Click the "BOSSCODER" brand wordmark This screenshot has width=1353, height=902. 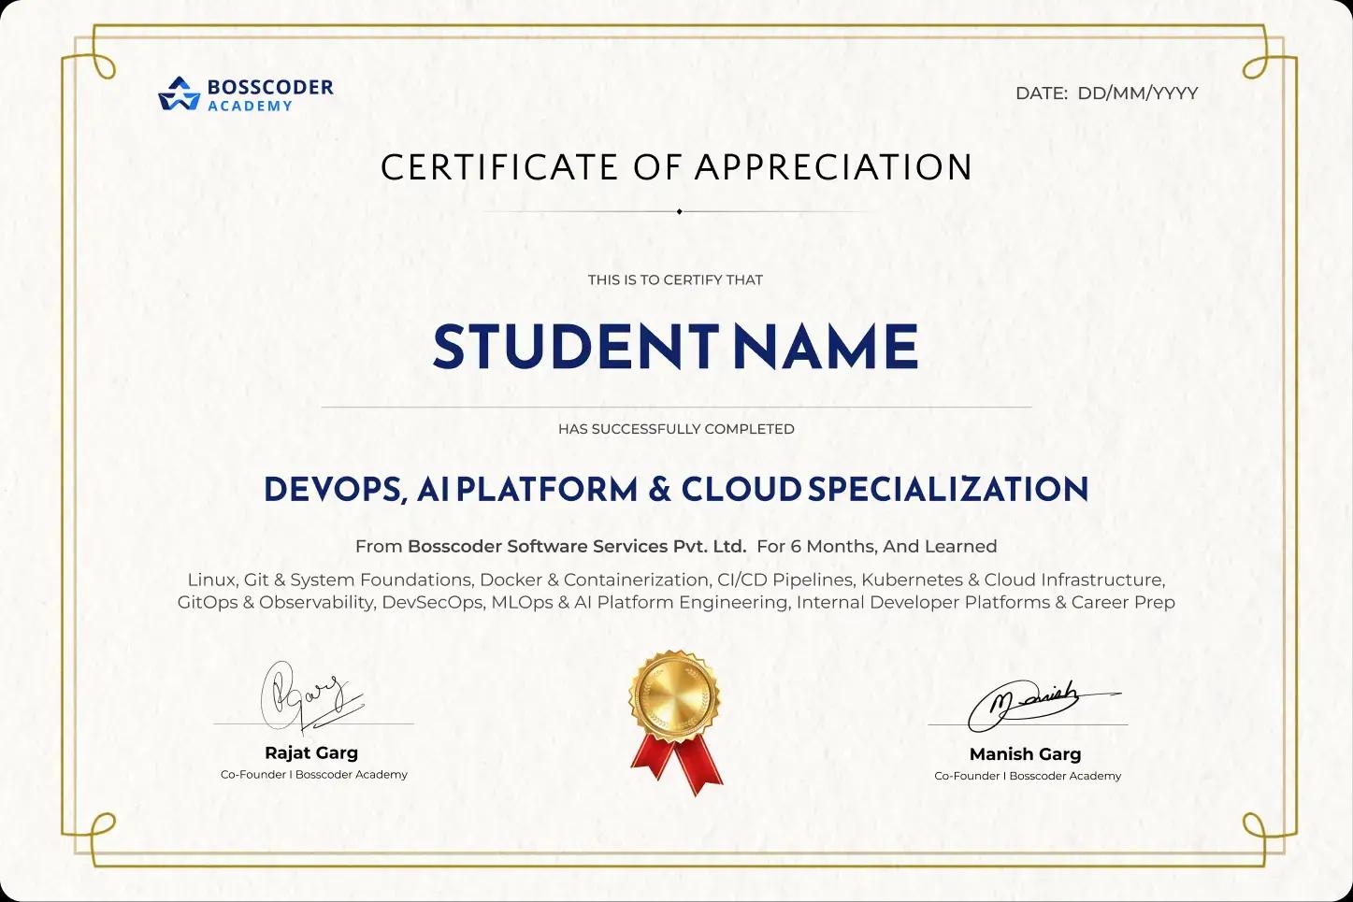(270, 87)
